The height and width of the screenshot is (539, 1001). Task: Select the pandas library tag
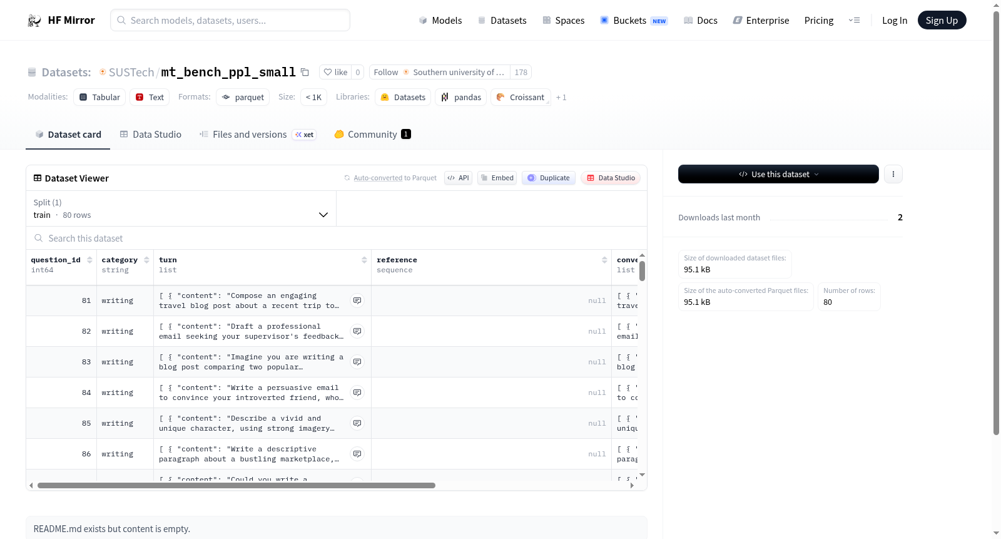(461, 97)
